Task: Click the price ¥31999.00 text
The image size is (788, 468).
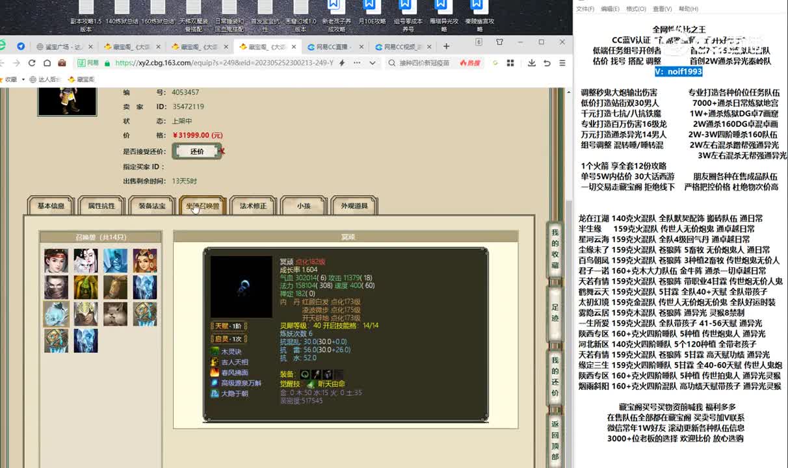Action: 196,135
